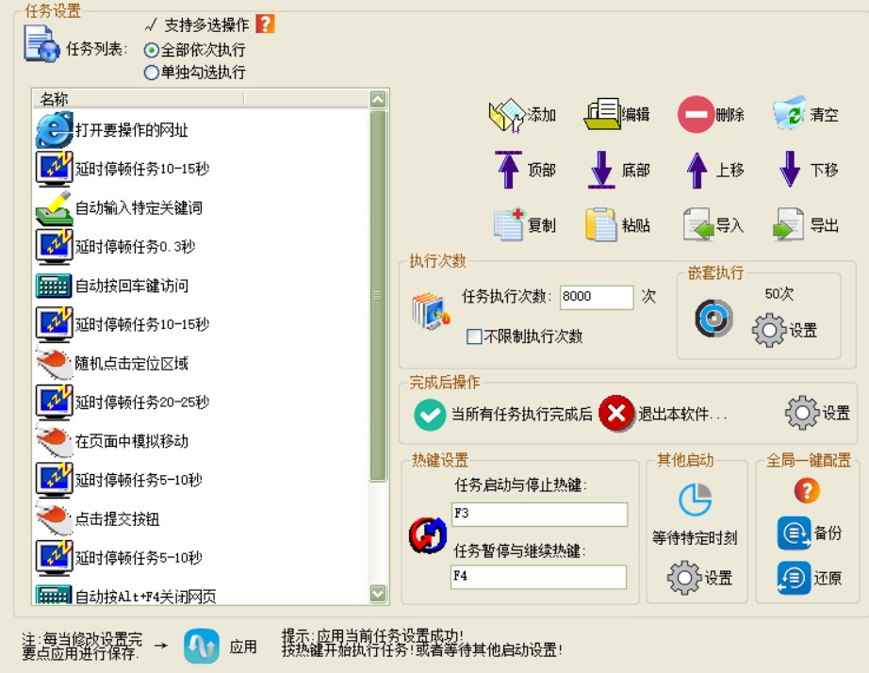Select 全部依次执行 radio option

pyautogui.click(x=151, y=50)
